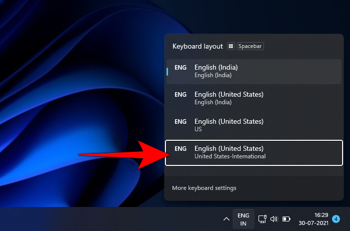Switch to English (United States) with India keyboard
This screenshot has width=350, height=231.
tap(254, 98)
